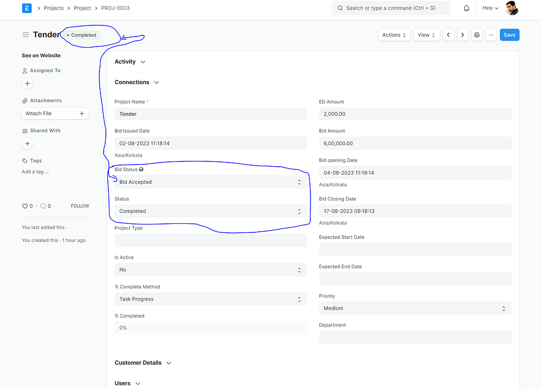This screenshot has width=541, height=389.
Task: Follow this project via FOLLOW
Action: tap(79, 206)
